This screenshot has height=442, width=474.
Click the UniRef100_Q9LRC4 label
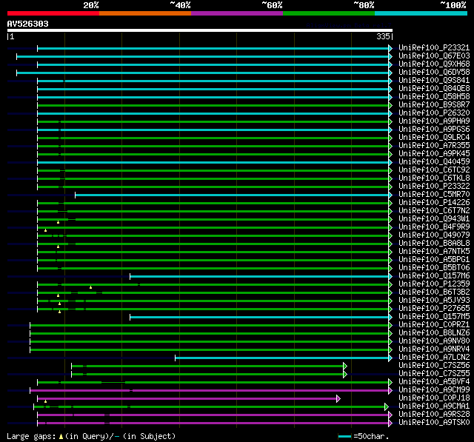[434, 138]
